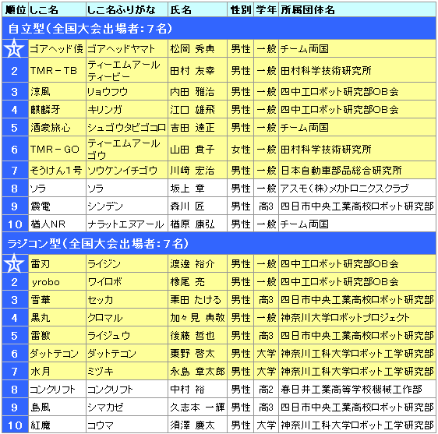The height and width of the screenshot is (434, 438).
Task: Click the yrobo name cell
Action: point(57,282)
